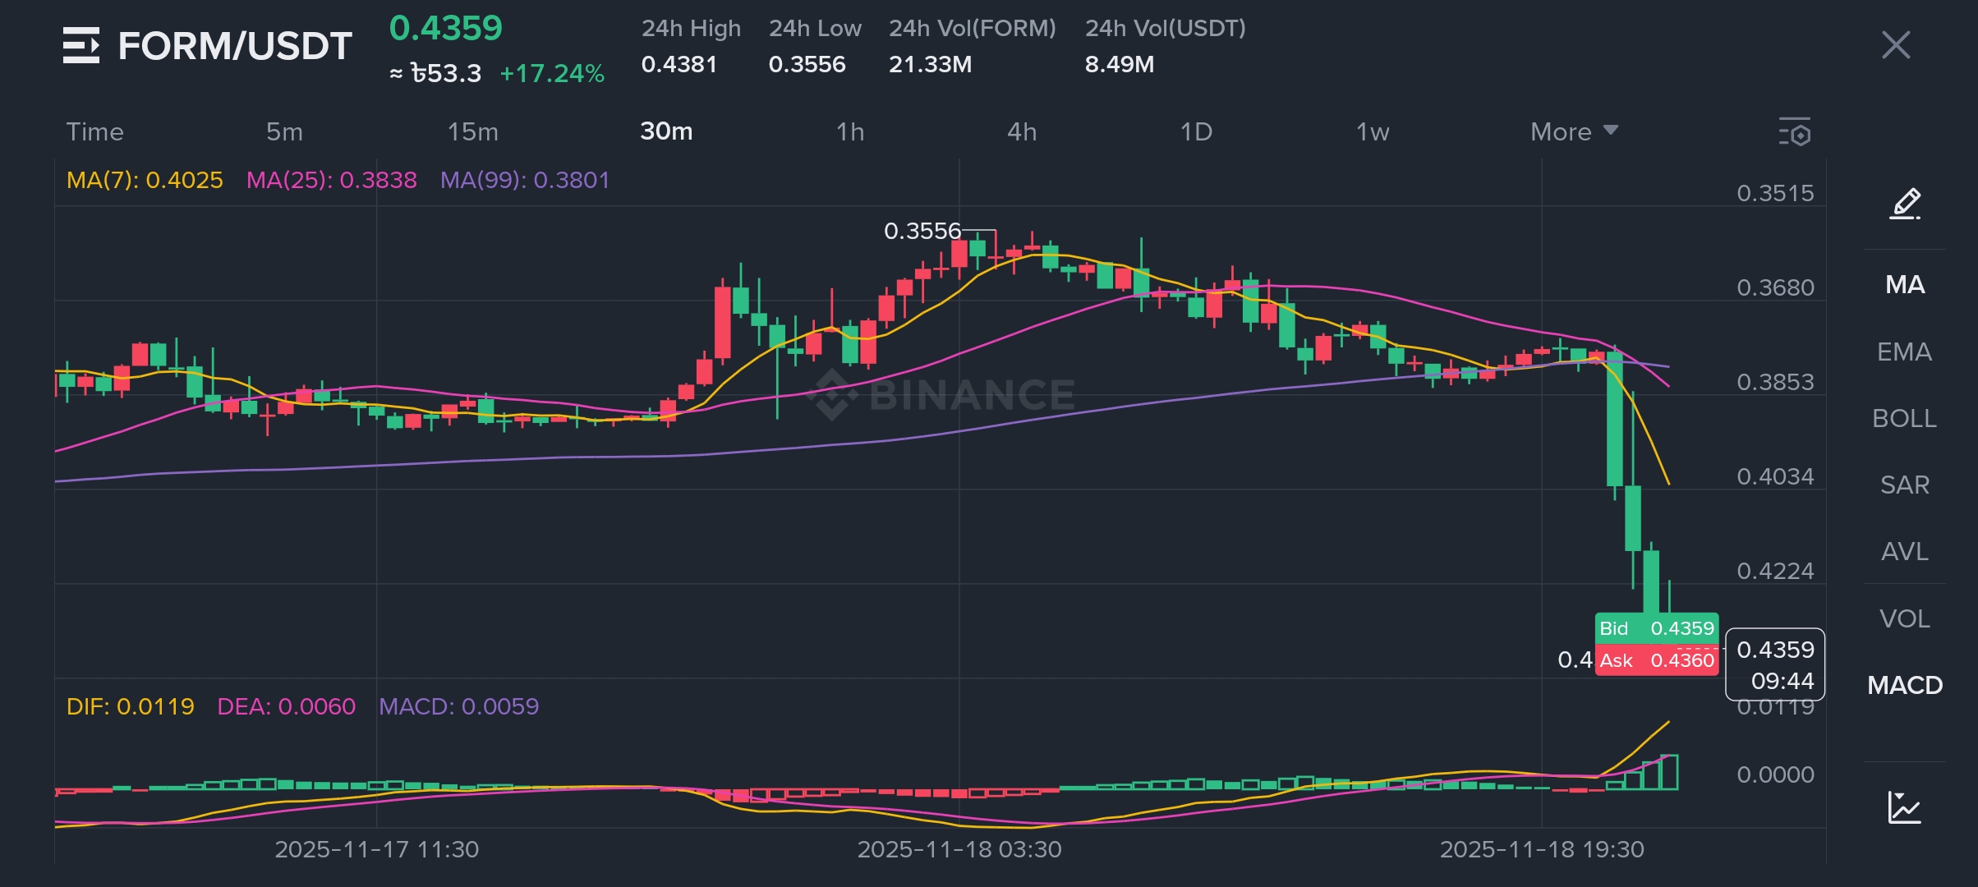1978x887 pixels.
Task: Click the chart settings icon
Action: pyautogui.click(x=1794, y=131)
